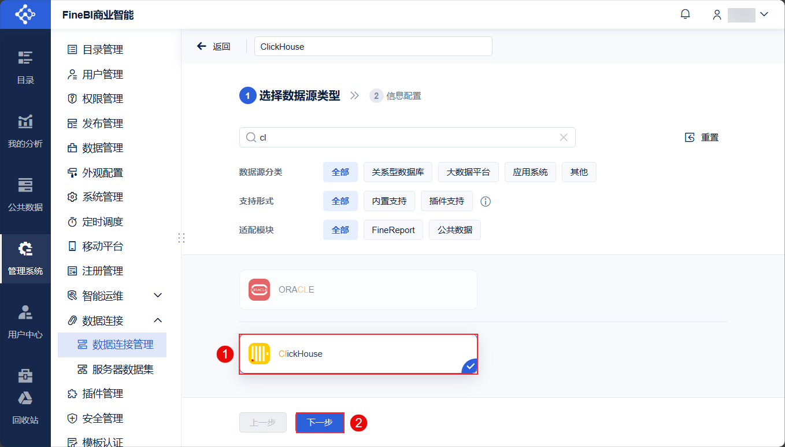Click the 安全管理 shield icon
Image resolution: width=785 pixels, height=447 pixels.
point(72,418)
